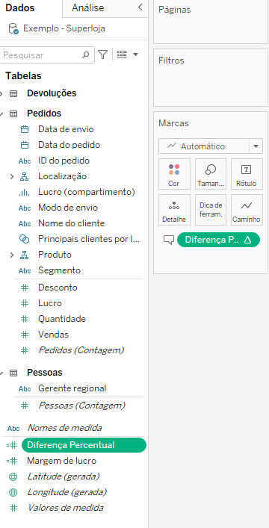Click the Caminho path marks card

(x=247, y=210)
